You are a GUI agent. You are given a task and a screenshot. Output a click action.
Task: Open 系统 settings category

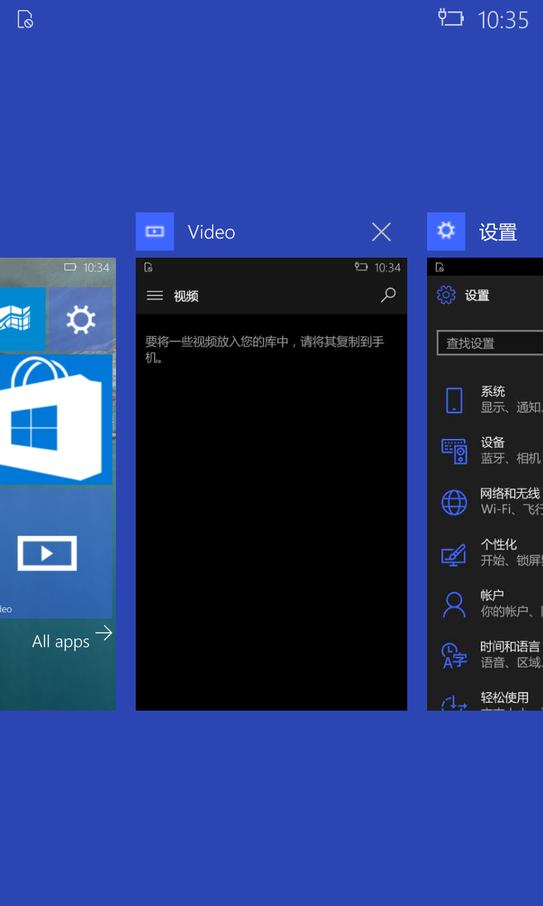(x=494, y=399)
